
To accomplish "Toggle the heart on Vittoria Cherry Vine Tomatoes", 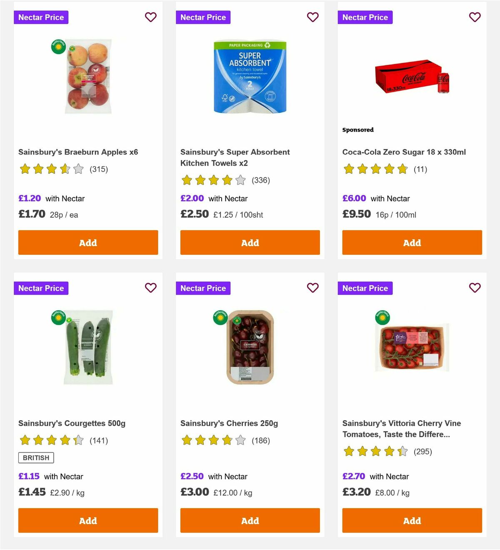I will click(475, 288).
